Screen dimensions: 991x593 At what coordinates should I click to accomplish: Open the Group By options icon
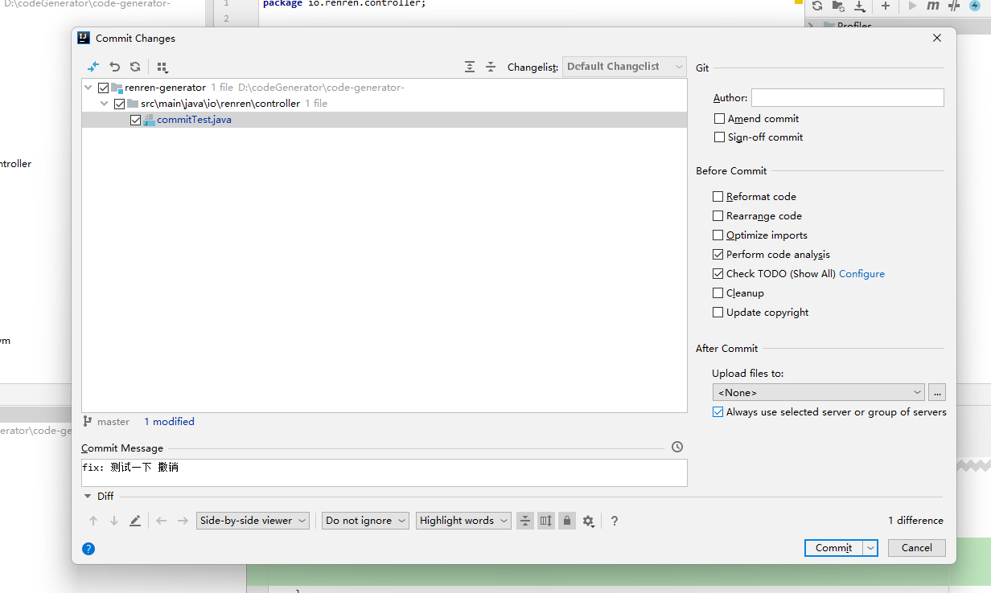coord(162,67)
